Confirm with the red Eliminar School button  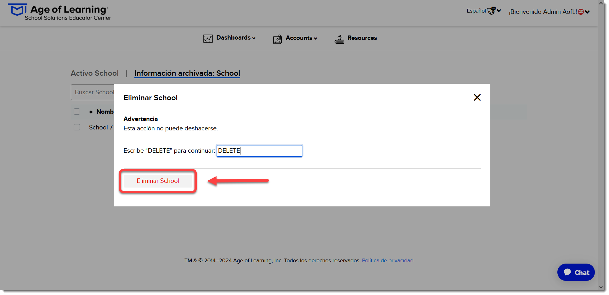(x=158, y=181)
